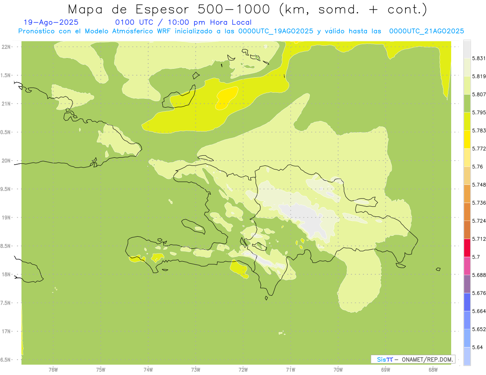Click the lightest blue swatch below 5.64
The height and width of the screenshot is (375, 486).
coord(467,356)
